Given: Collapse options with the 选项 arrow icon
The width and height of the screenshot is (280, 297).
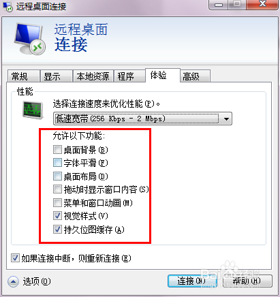Looking at the screenshot, I should tap(13, 281).
